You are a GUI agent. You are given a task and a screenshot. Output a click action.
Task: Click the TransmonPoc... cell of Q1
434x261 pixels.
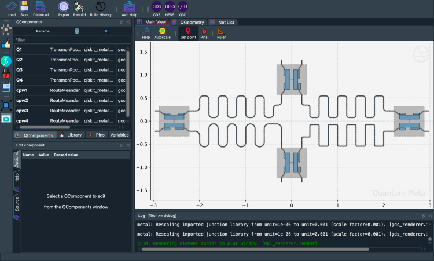65,50
